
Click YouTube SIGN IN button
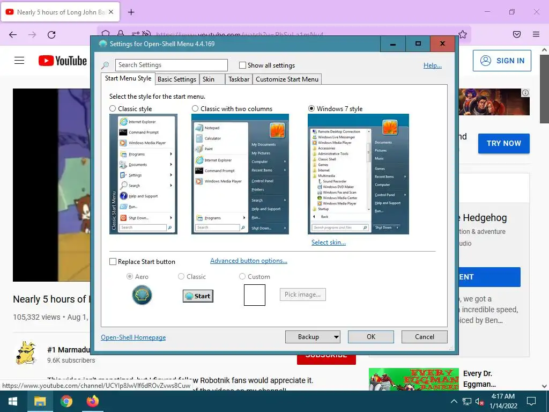pos(502,61)
